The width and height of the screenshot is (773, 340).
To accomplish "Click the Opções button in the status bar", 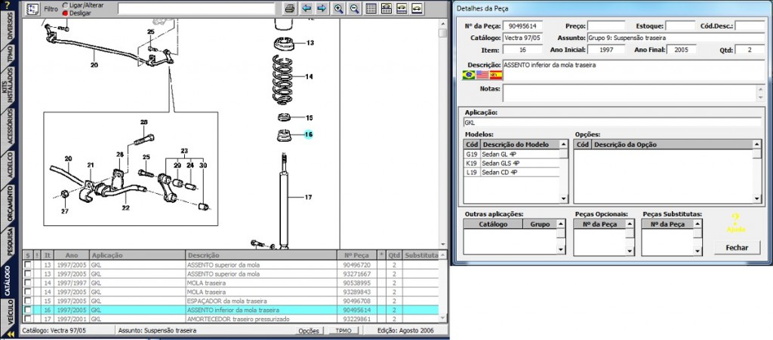I will click(x=309, y=331).
